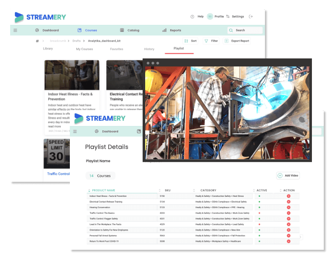The image size is (328, 254).
Task: Open the Profile avatar icon
Action: point(210,17)
